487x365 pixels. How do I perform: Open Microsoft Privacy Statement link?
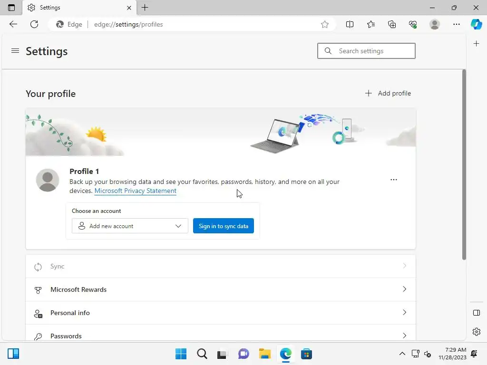tap(136, 191)
